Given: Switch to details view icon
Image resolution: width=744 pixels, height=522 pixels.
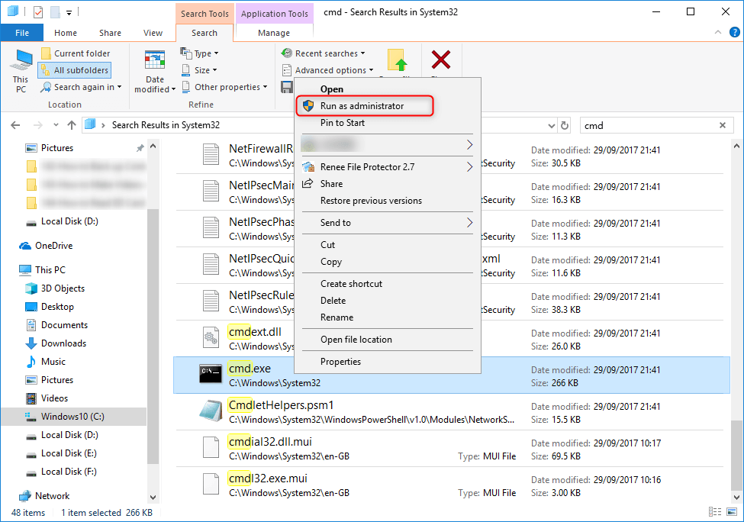Looking at the screenshot, I should coord(714,512).
